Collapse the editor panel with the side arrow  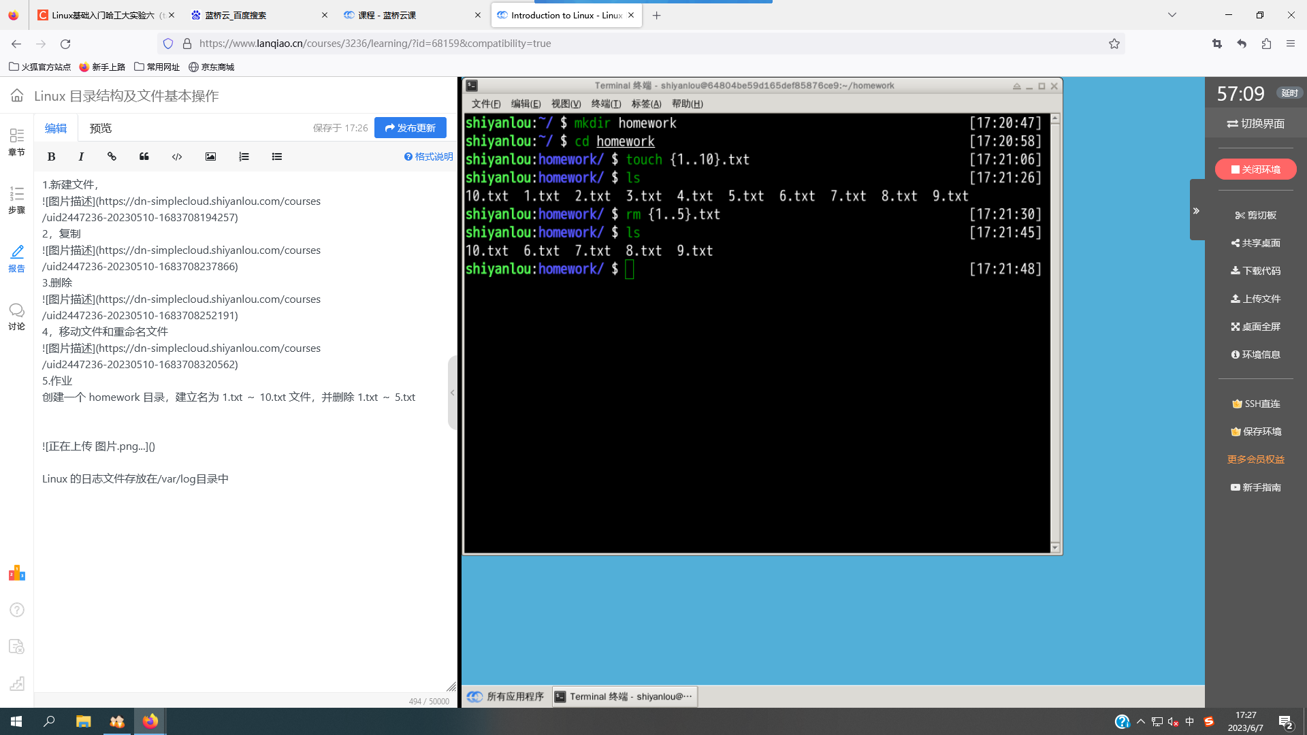(453, 392)
